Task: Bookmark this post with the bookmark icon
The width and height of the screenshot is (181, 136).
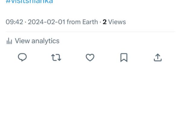Action: point(124,57)
